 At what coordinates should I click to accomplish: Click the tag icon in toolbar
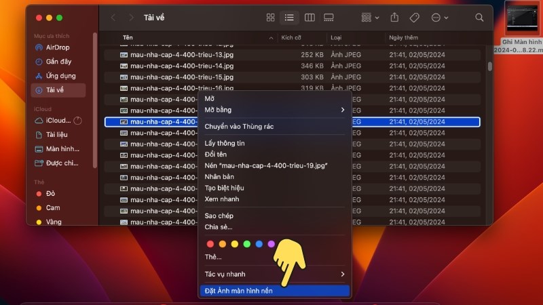414,18
